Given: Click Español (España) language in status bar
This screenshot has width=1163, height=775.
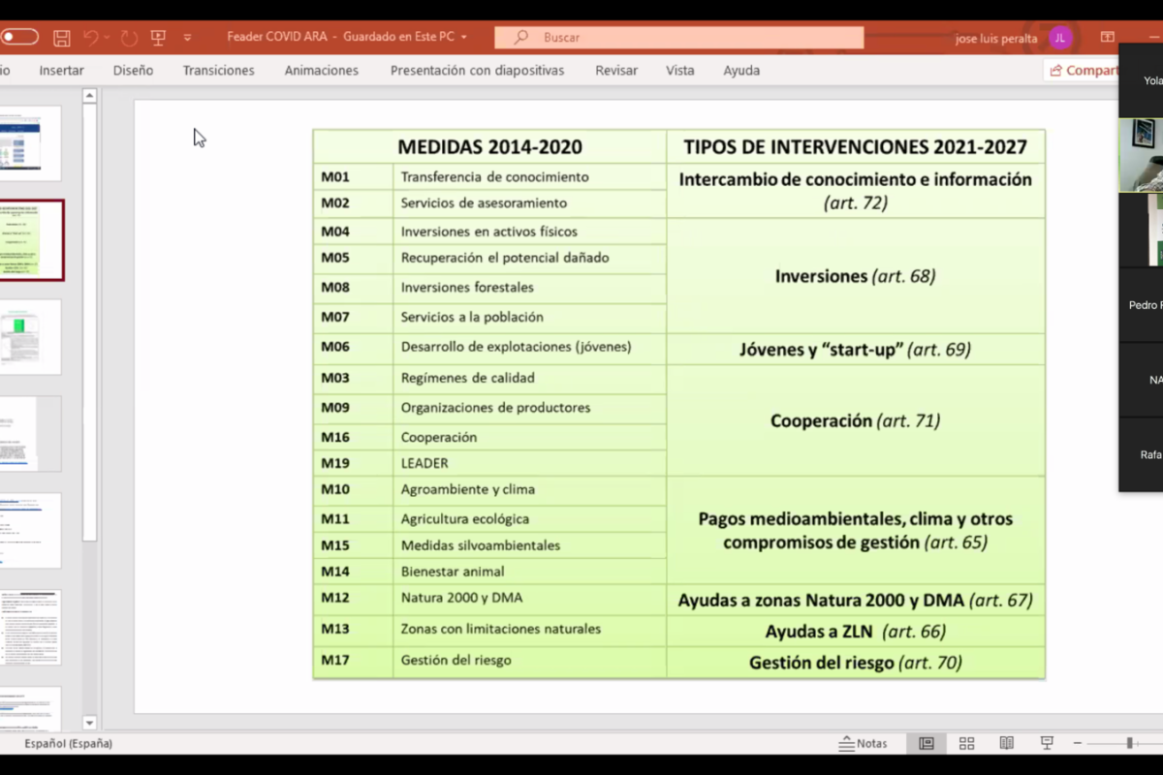Looking at the screenshot, I should click(x=68, y=743).
